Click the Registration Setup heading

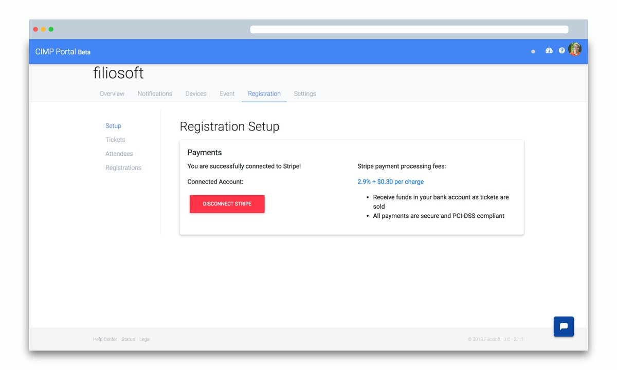[x=229, y=126]
